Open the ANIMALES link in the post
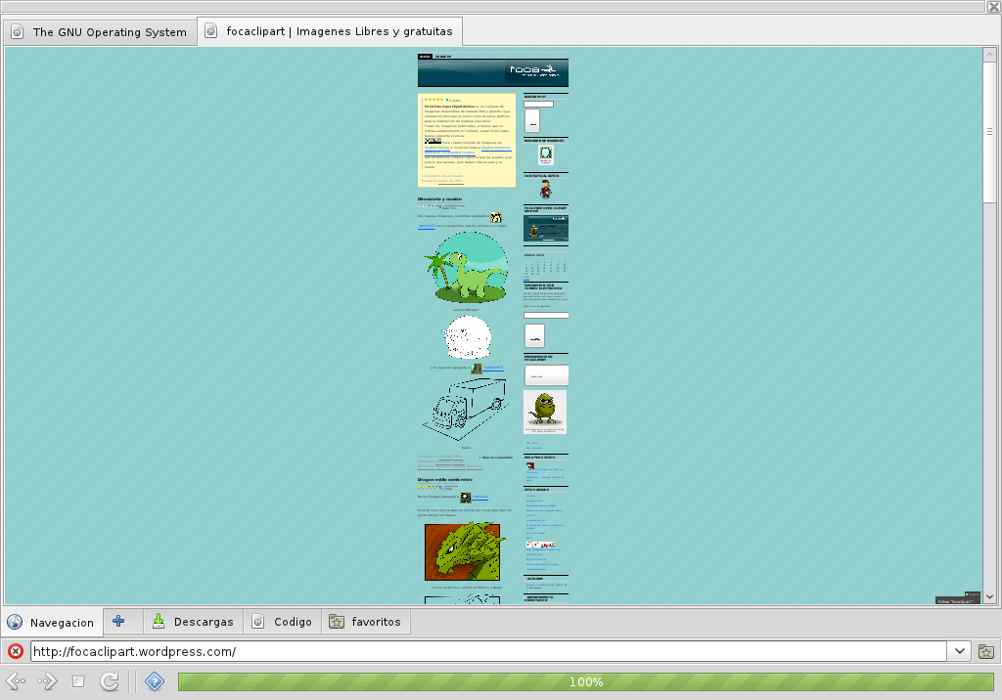This screenshot has height=700, width=1002. click(x=427, y=225)
